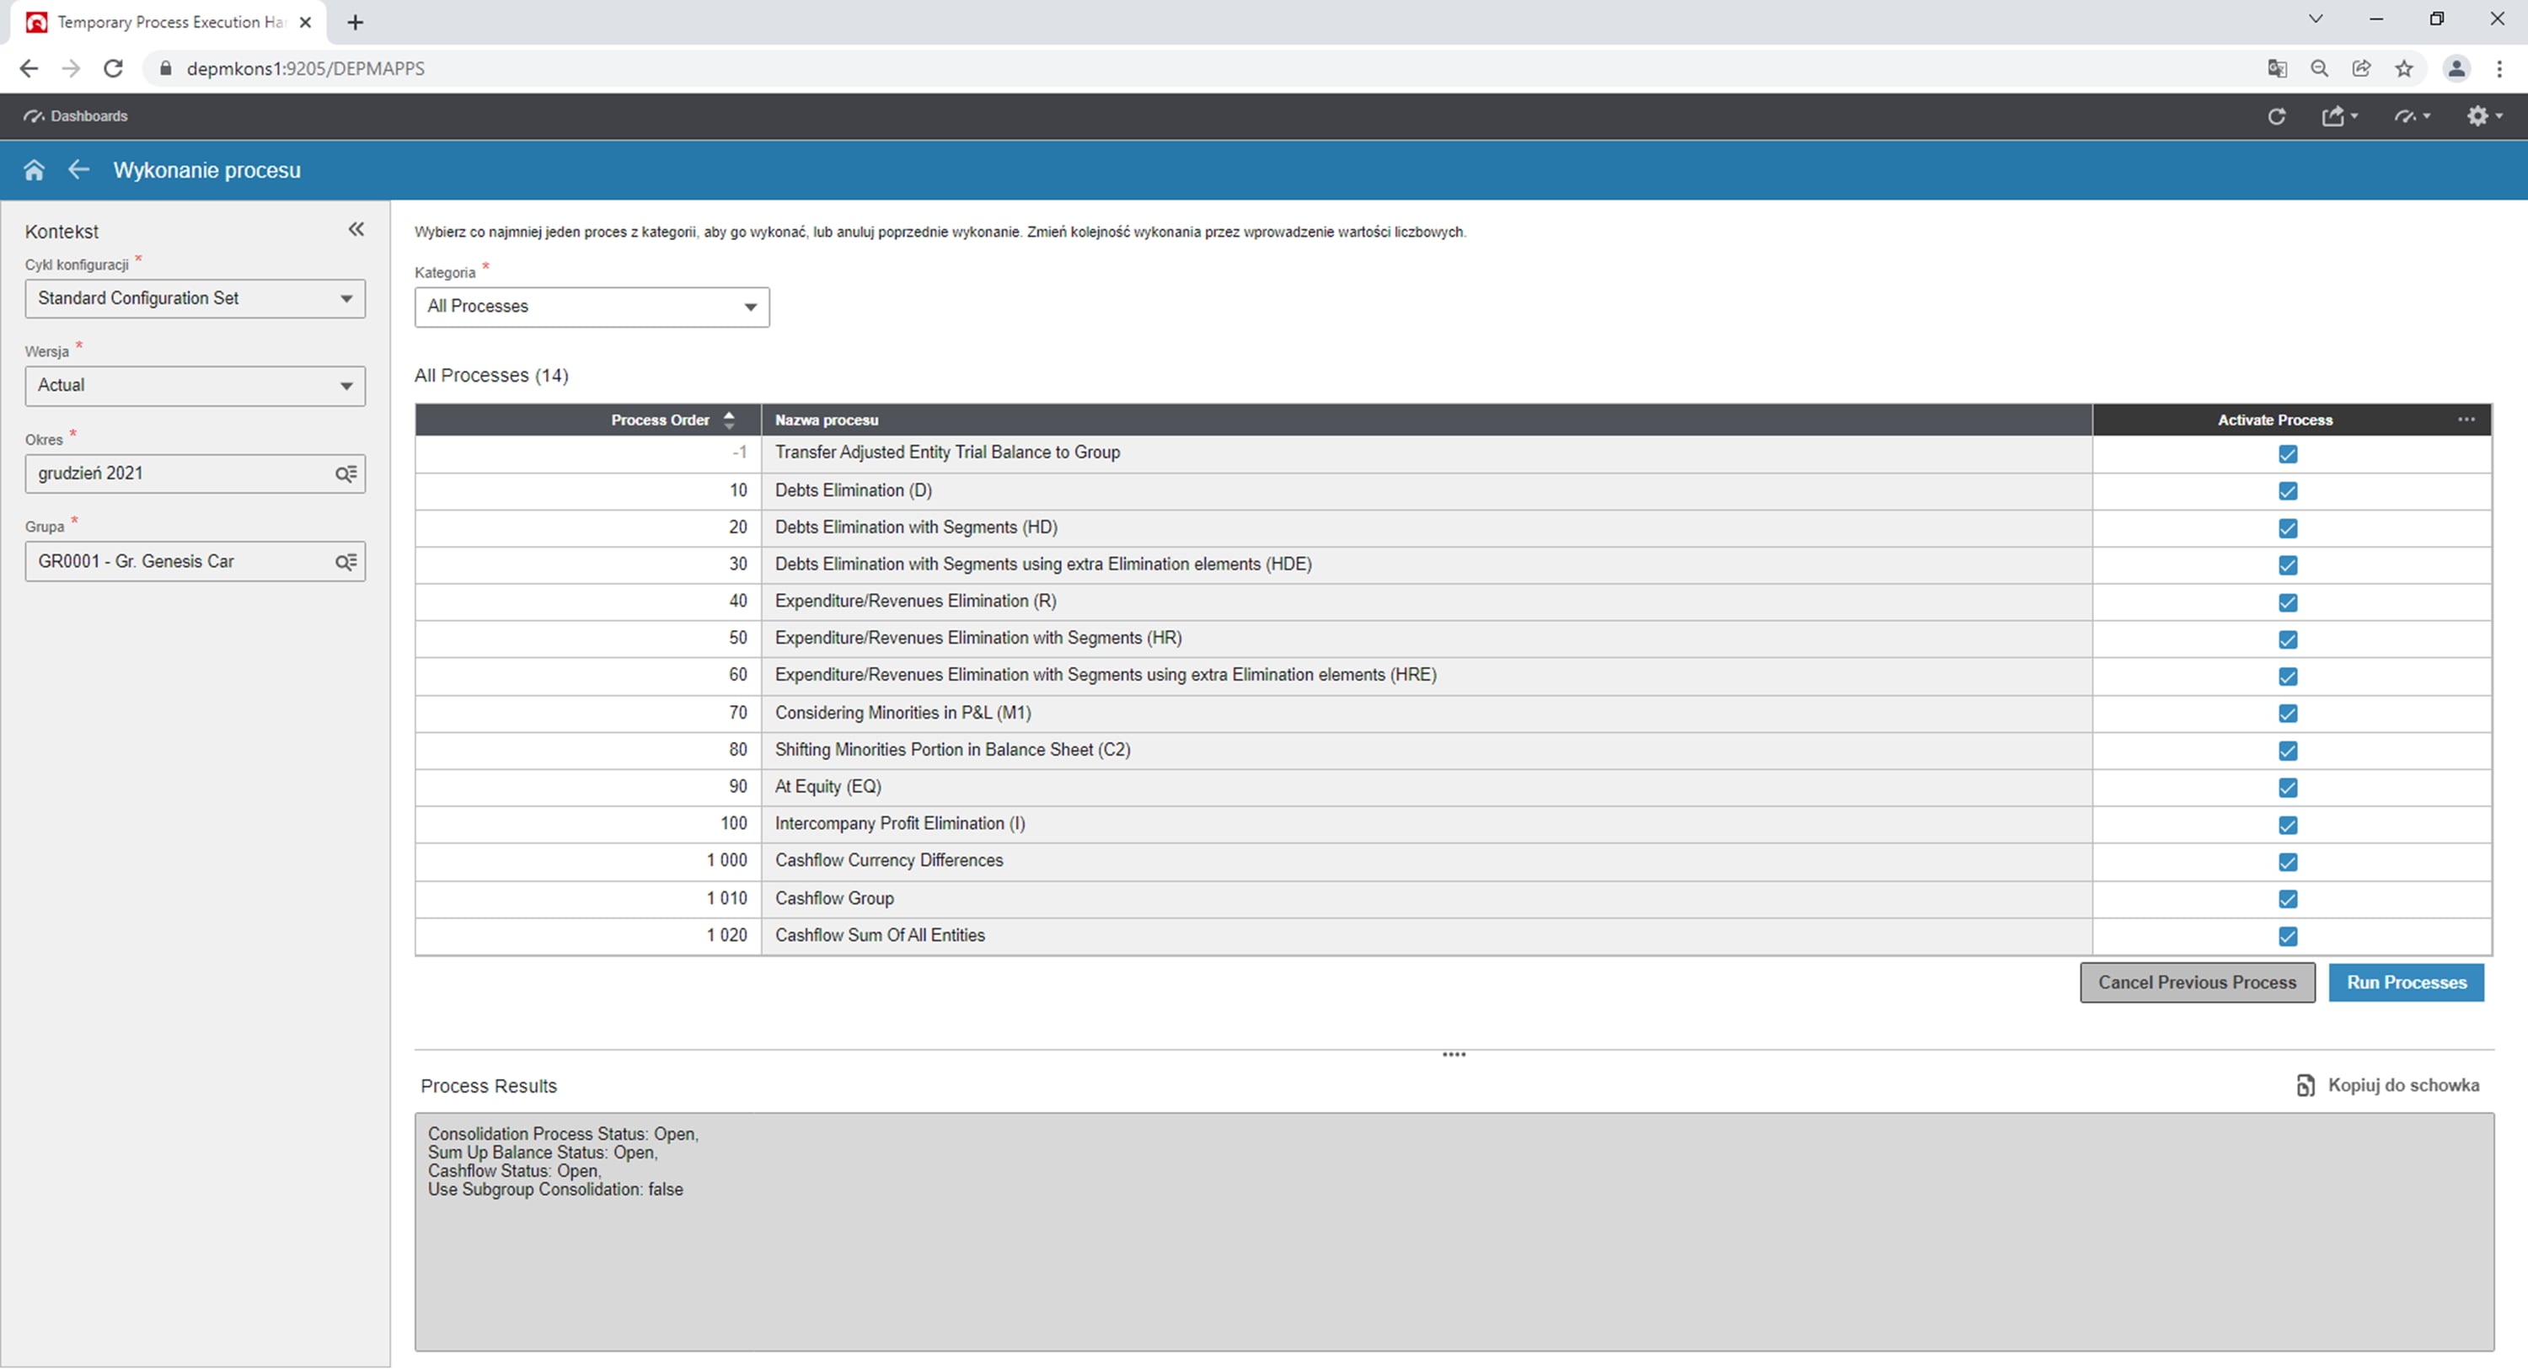The width and height of the screenshot is (2528, 1369).
Task: Toggle the Cashflow Group activate checkbox
Action: [x=2288, y=899]
